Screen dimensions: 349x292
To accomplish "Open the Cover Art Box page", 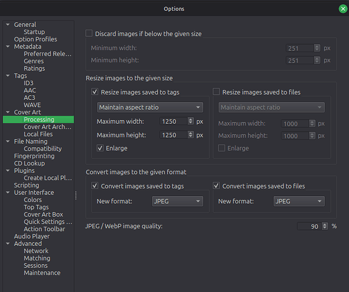I will point(43,214).
